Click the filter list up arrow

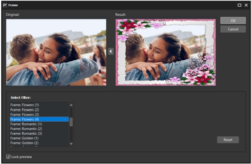point(71,105)
